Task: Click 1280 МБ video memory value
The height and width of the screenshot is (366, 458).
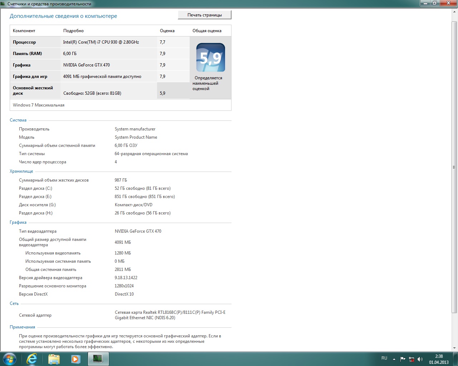Action: [x=123, y=253]
